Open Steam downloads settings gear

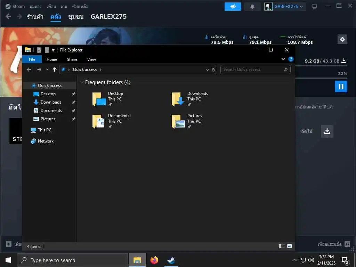point(342,39)
